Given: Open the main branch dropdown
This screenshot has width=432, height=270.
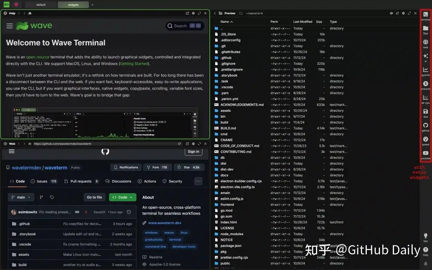Looking at the screenshot, I should (21, 197).
